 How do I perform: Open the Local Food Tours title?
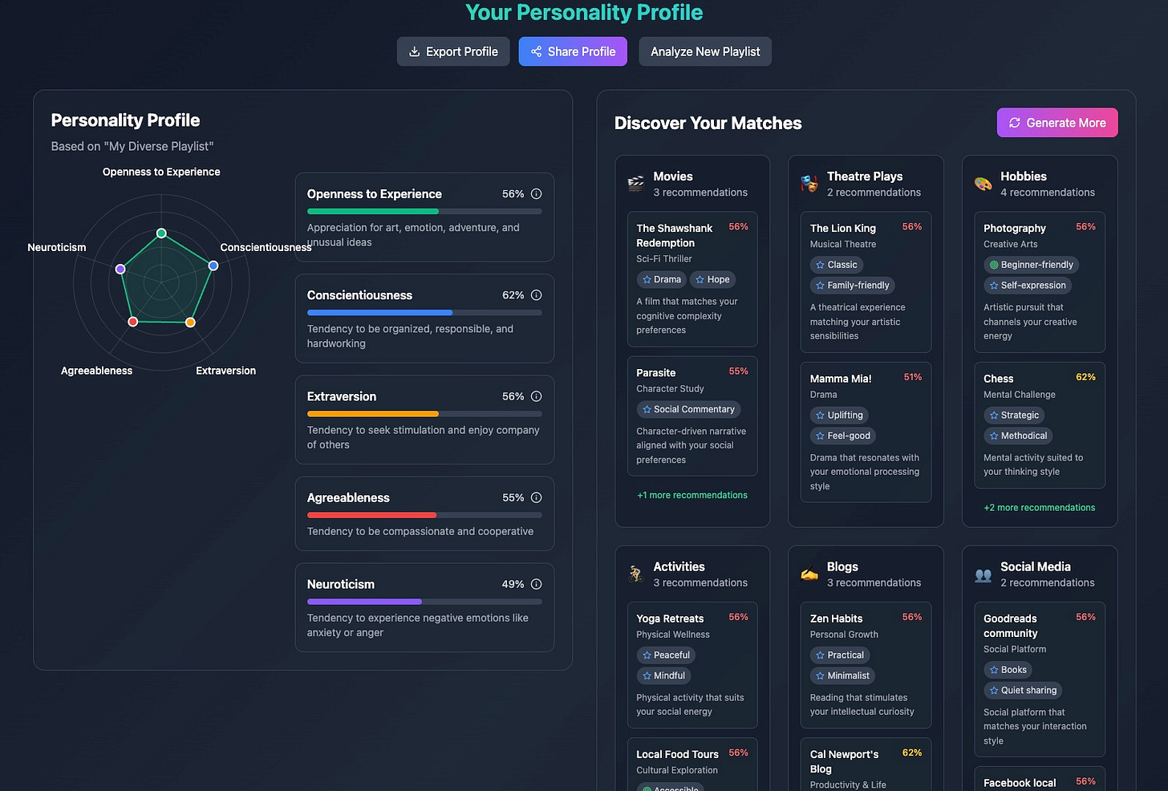point(678,755)
